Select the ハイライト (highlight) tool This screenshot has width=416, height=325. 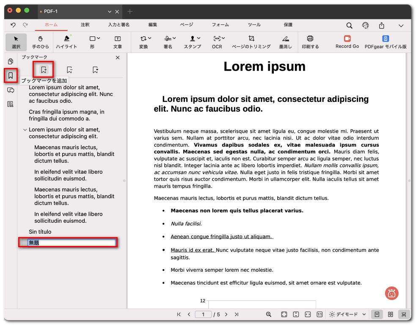pos(66,41)
